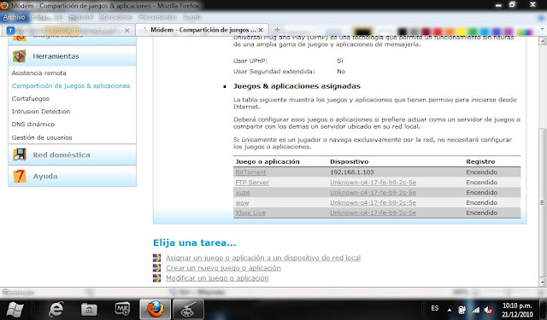Image resolution: width=547 pixels, height=320 pixels.
Task: Go to Cortafuegos page
Action: [31, 98]
